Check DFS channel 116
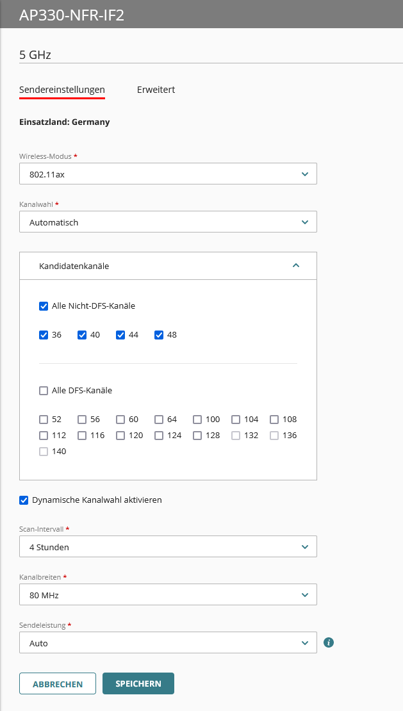The height and width of the screenshot is (711, 403). point(82,435)
